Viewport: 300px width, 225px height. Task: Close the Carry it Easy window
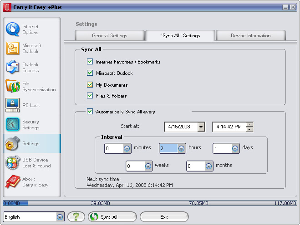point(293,7)
